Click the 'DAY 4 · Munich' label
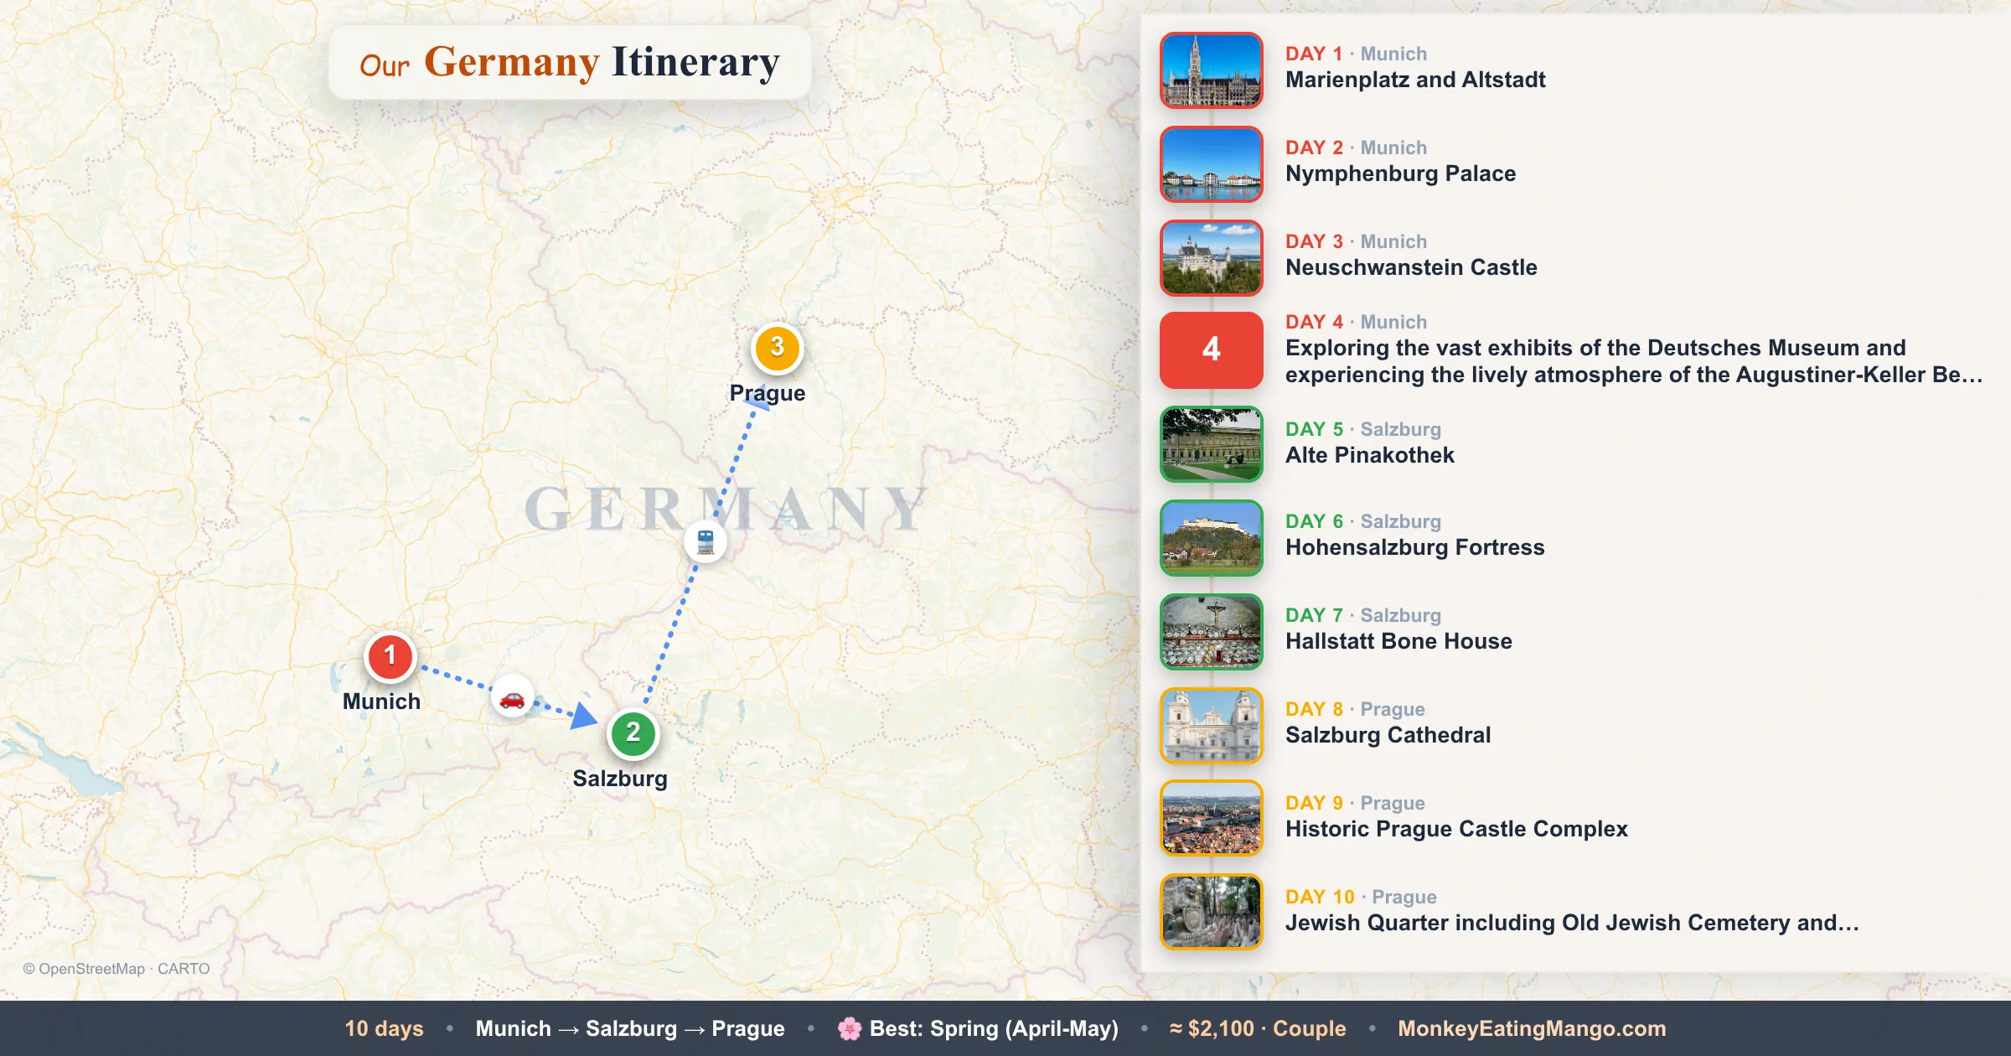The width and height of the screenshot is (2011, 1056). pyautogui.click(x=1356, y=322)
